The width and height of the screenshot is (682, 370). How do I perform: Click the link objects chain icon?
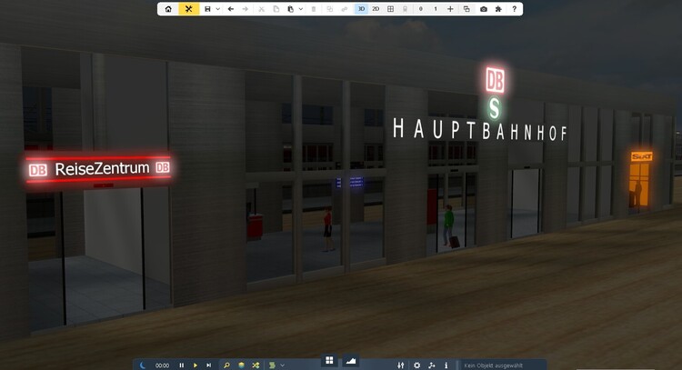[345, 9]
